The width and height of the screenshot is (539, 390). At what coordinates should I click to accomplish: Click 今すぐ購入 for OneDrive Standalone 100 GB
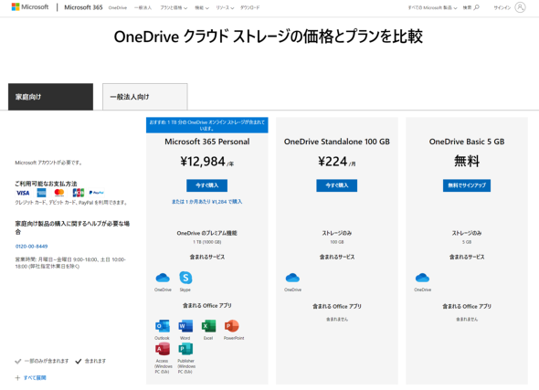(x=336, y=185)
